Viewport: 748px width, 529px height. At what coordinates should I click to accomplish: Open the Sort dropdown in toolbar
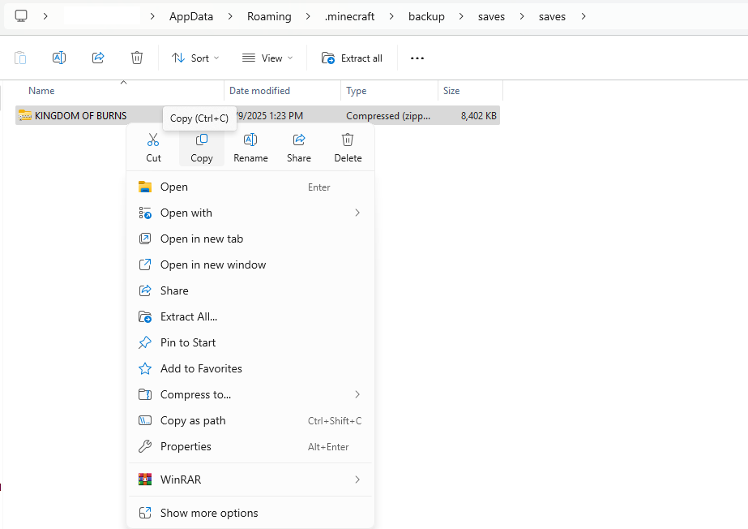click(190, 58)
